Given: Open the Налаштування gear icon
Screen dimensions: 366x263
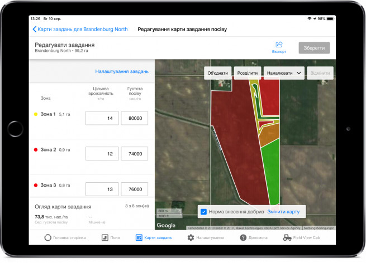Looking at the screenshot, I should click(x=191, y=237).
